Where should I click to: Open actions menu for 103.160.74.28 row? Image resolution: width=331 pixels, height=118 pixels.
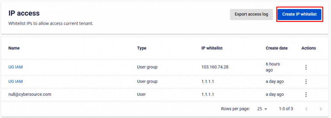click(306, 67)
